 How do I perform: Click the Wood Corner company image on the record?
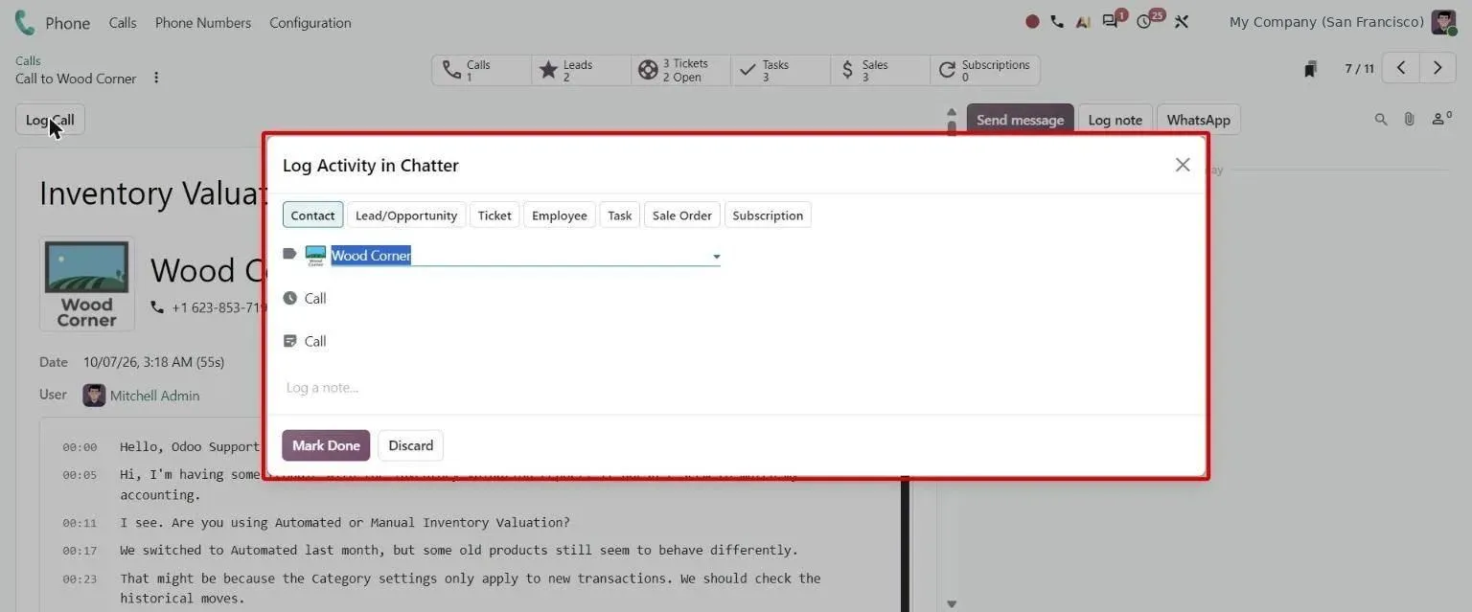86,284
